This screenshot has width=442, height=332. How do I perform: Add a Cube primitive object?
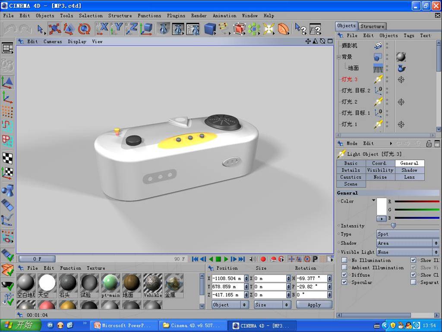(210, 29)
